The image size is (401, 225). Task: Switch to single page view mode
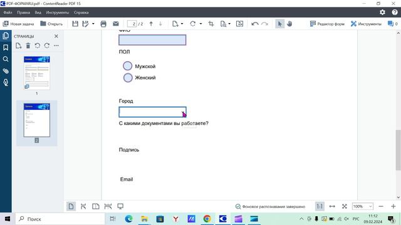tap(71, 206)
